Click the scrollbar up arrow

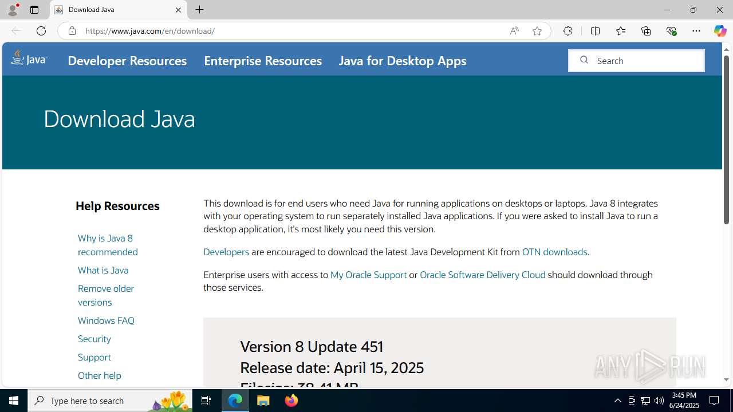(726, 49)
